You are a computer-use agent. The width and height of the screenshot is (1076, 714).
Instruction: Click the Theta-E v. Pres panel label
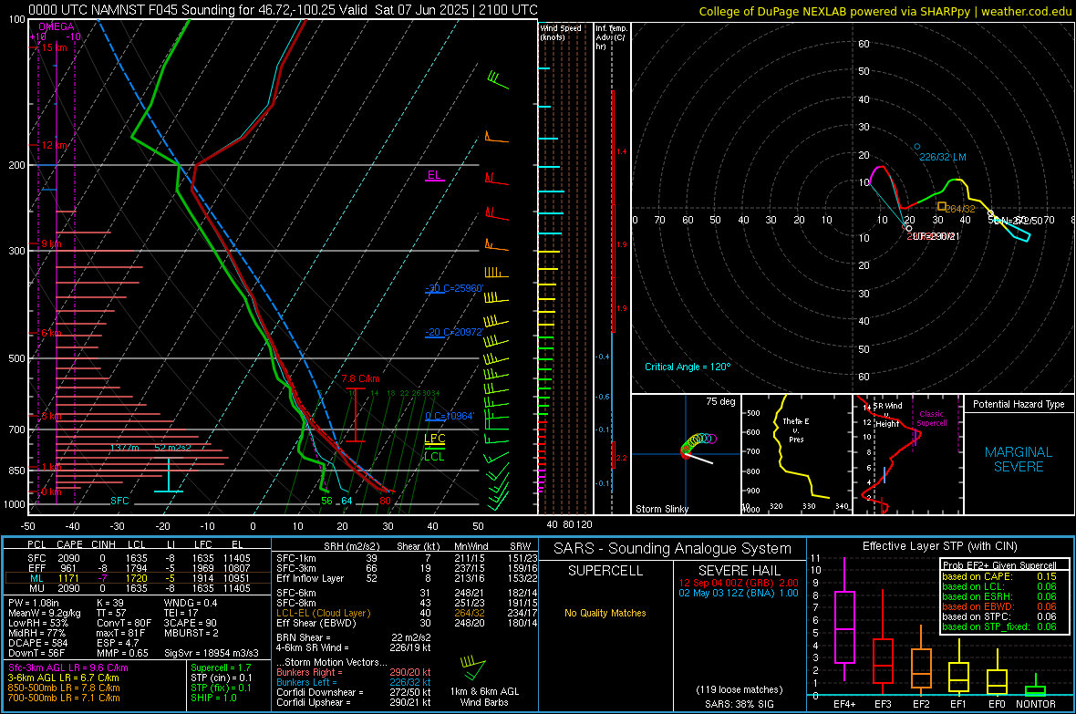[796, 429]
